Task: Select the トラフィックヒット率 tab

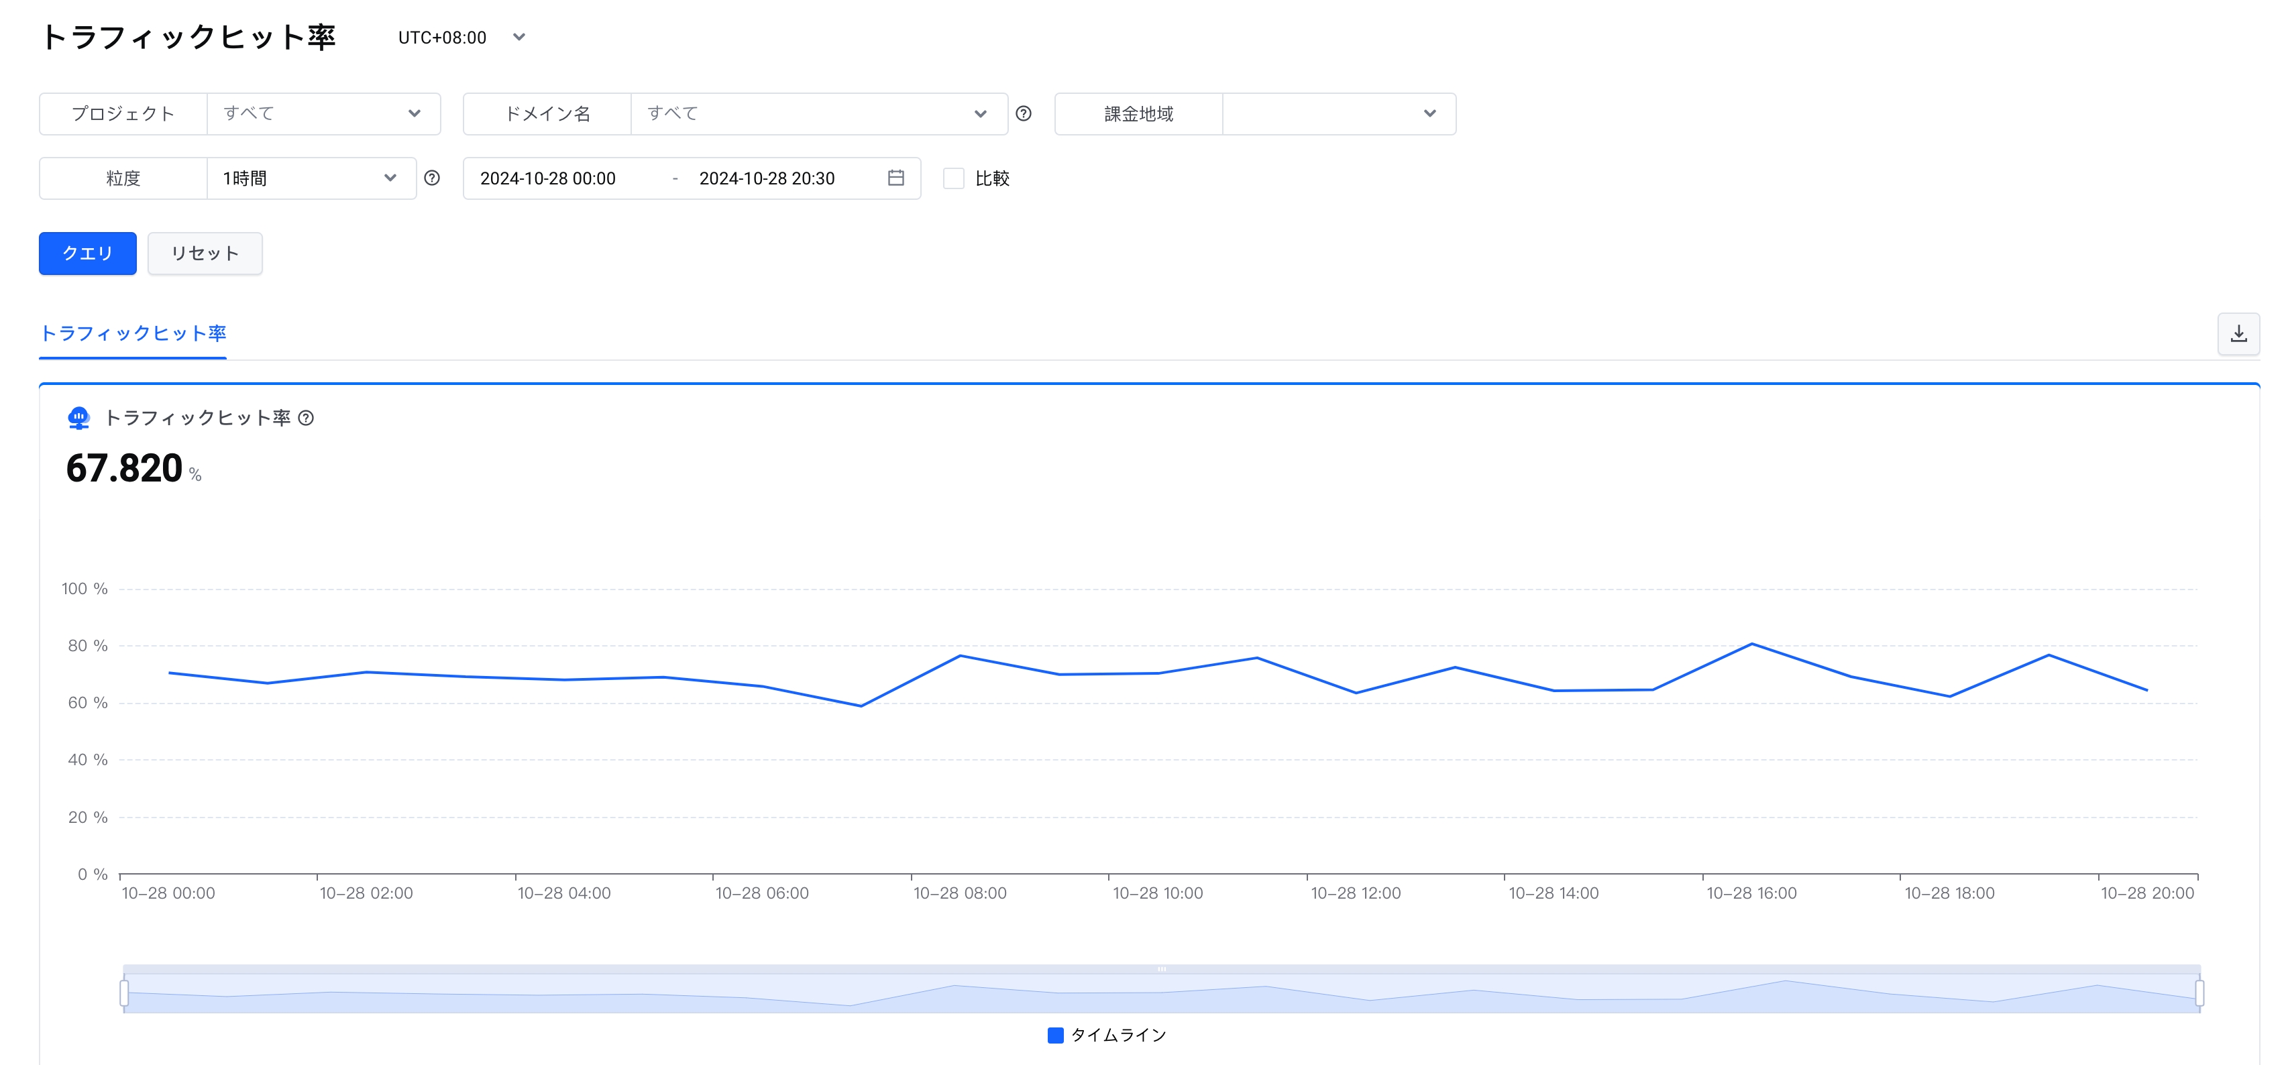Action: 133,334
